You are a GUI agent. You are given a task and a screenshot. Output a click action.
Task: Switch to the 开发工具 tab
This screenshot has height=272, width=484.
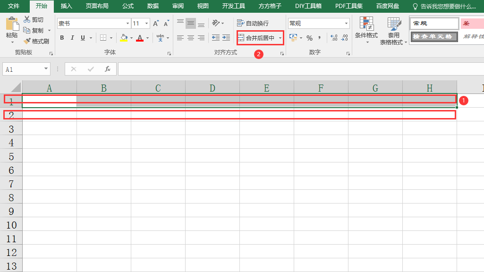233,6
